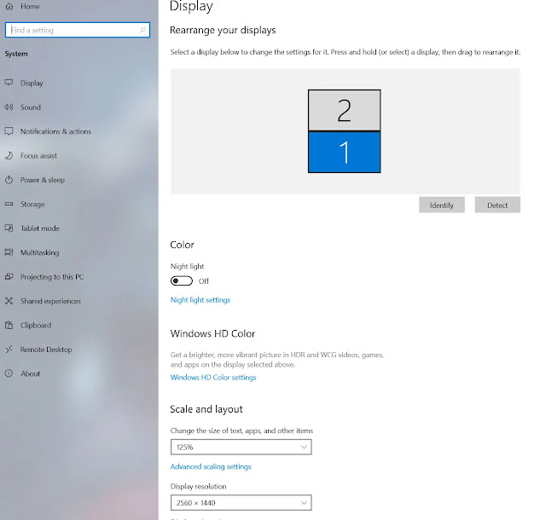Click the Shared experiences icon

(9, 301)
